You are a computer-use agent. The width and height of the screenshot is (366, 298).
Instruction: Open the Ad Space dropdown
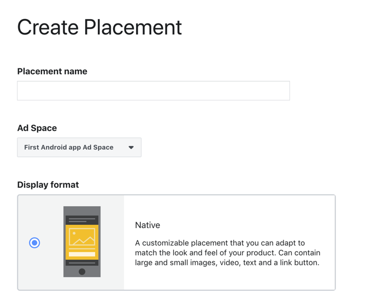pyautogui.click(x=79, y=147)
